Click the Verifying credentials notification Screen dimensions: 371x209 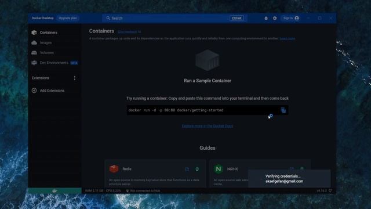coord(289,179)
